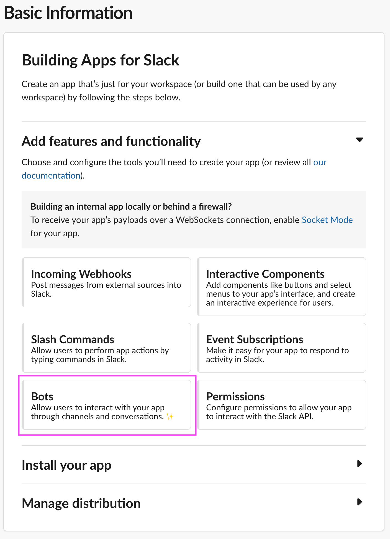Open the Interactive Components feature card
Image resolution: width=390 pixels, height=539 pixels.
pyautogui.click(x=281, y=286)
